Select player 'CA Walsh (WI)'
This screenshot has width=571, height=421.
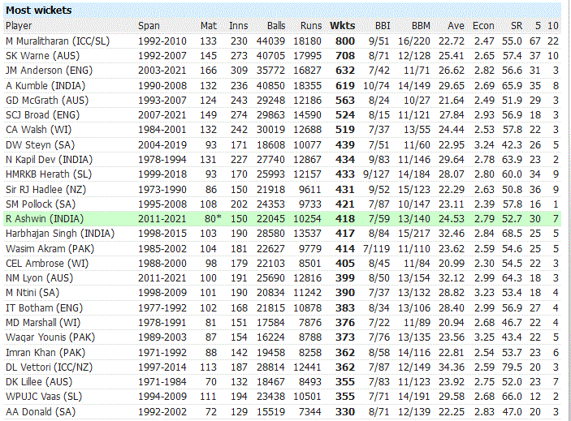click(x=39, y=130)
